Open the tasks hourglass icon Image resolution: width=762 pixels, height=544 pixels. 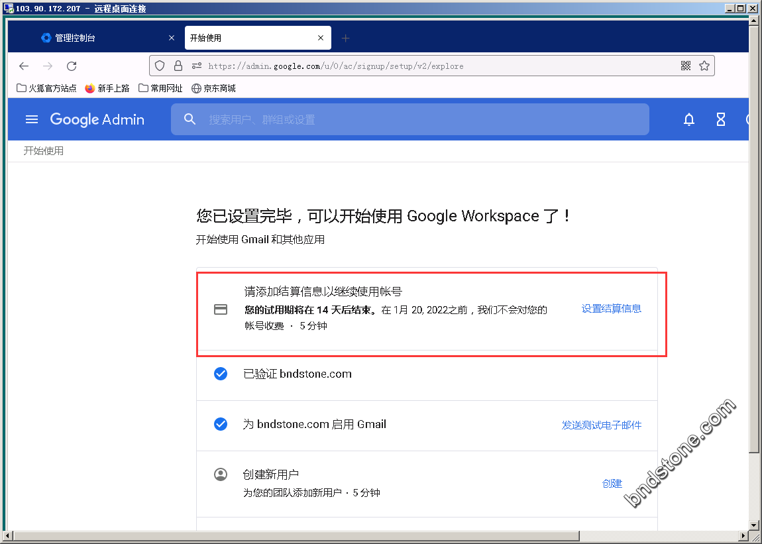point(721,119)
